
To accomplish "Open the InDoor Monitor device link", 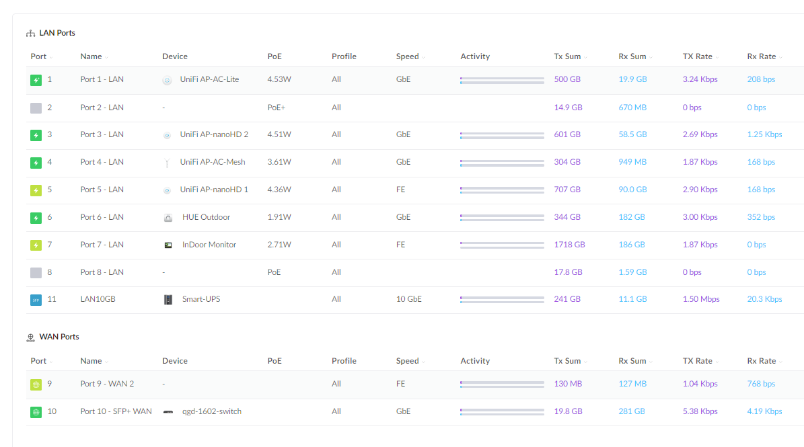I will coord(209,245).
